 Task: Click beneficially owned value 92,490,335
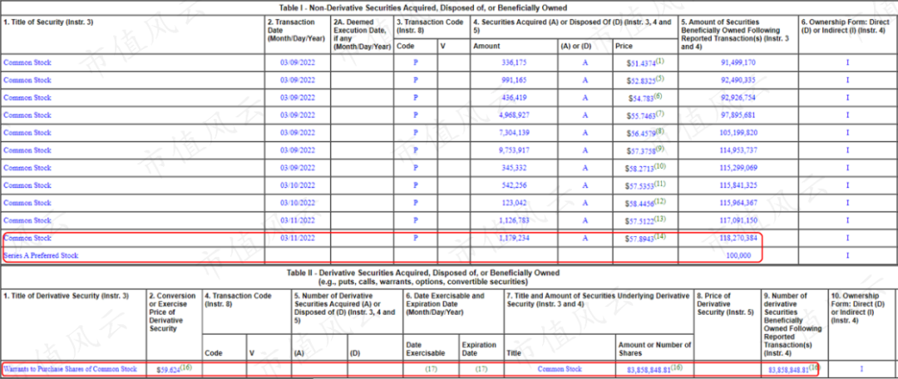[x=738, y=80]
